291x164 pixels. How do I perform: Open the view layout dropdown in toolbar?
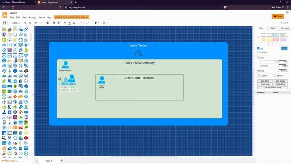click(x=5, y=23)
